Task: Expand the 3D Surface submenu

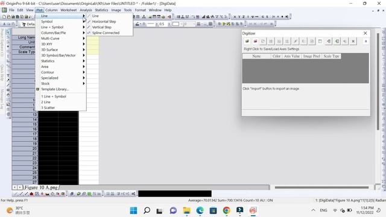Action: point(61,49)
